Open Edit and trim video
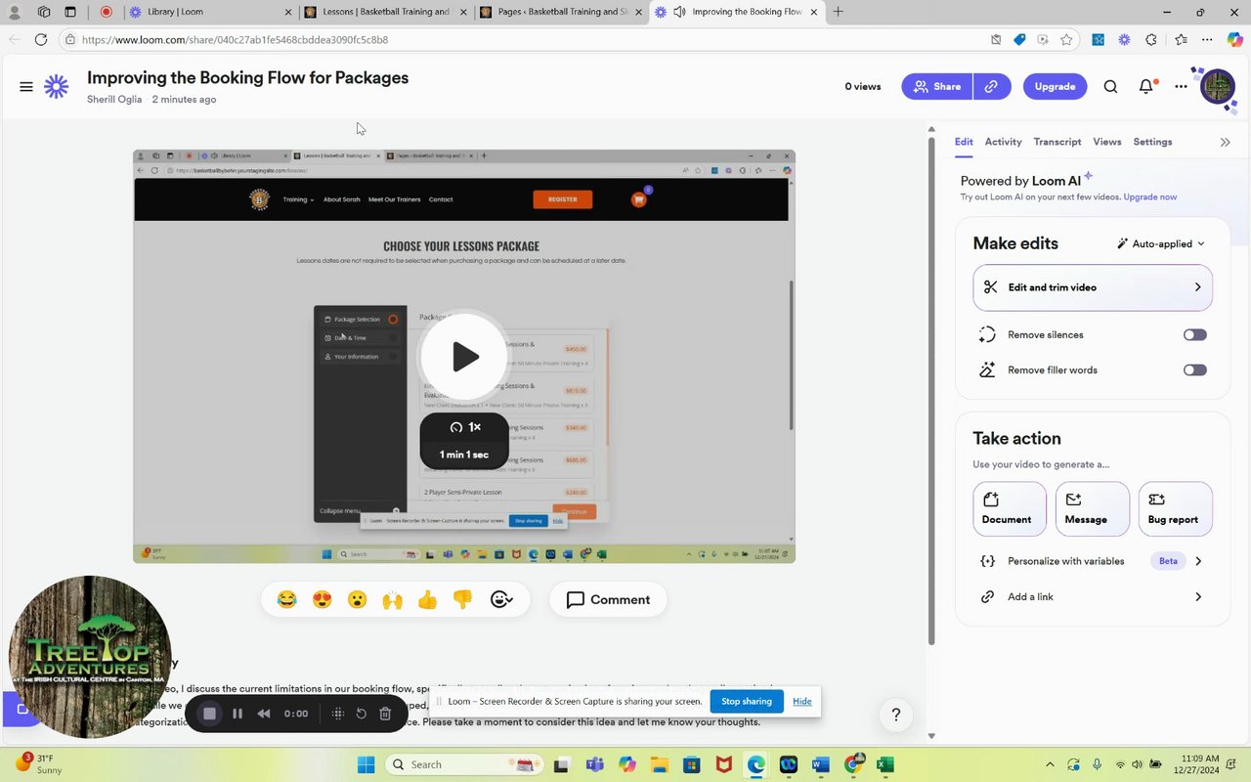Viewport: 1251px width, 782px height. coord(1093,287)
